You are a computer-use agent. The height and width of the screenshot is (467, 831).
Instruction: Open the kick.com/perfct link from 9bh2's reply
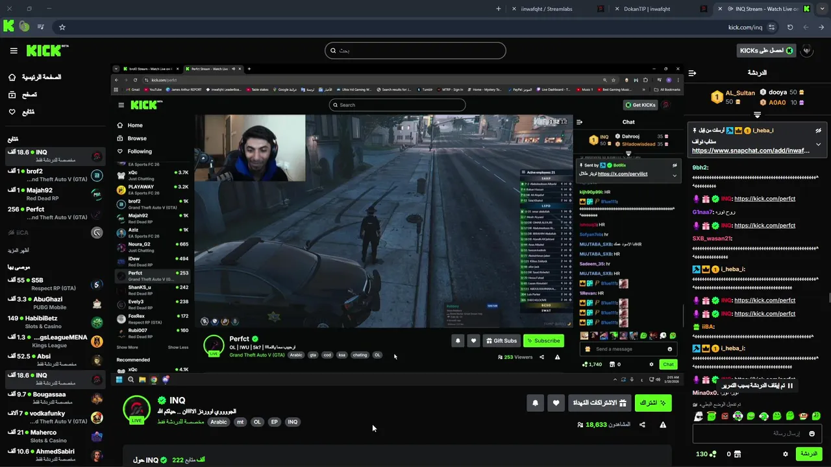765,198
